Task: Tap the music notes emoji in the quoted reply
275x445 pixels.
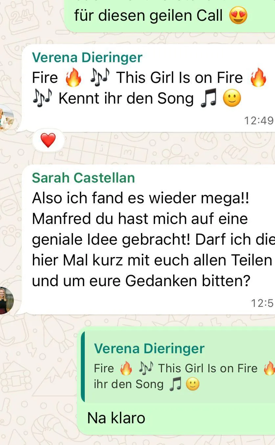Action: [146, 369]
